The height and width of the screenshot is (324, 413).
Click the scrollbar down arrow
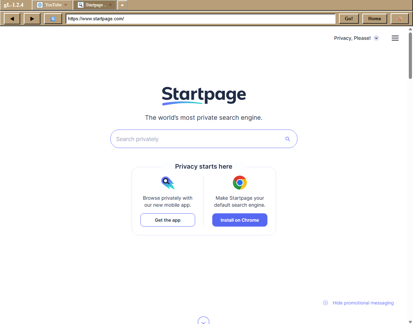point(410,322)
